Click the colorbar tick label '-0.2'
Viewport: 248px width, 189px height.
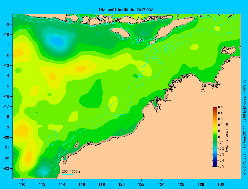click(221, 149)
